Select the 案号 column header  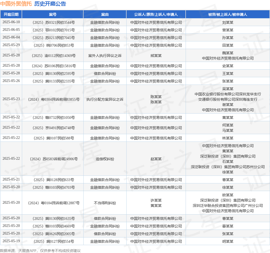click(x=53, y=14)
